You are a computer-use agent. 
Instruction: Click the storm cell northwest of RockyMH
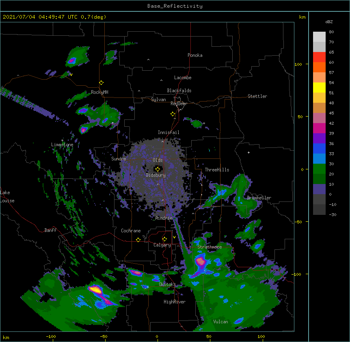pos(72,60)
